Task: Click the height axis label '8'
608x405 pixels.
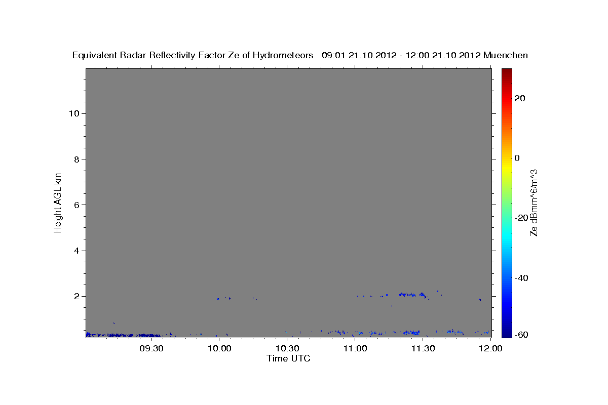Action: [77, 159]
